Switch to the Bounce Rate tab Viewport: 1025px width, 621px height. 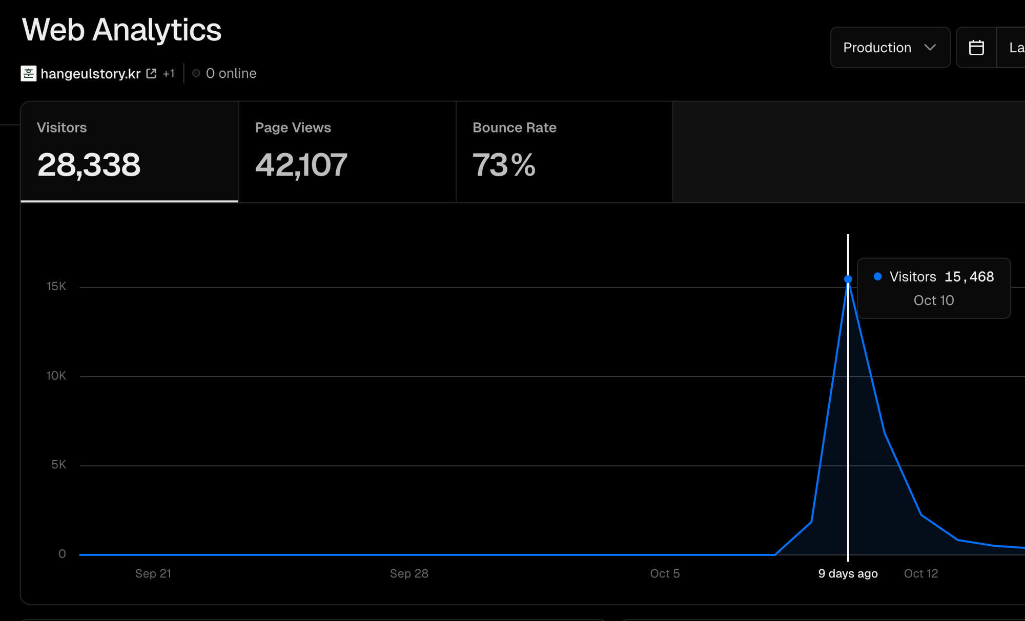click(564, 152)
